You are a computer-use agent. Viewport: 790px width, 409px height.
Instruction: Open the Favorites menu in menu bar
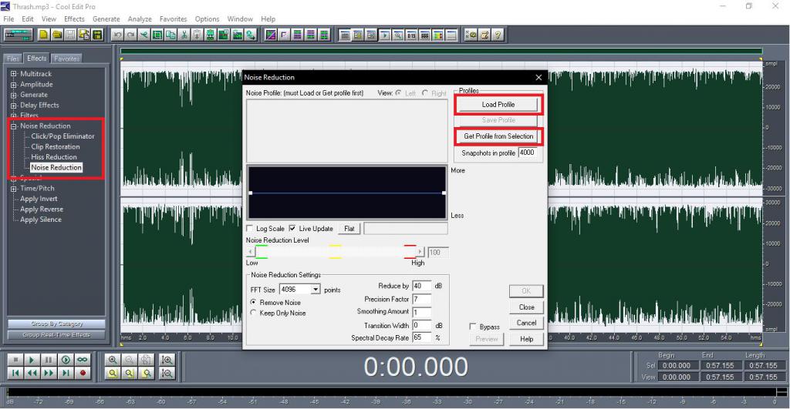click(173, 18)
